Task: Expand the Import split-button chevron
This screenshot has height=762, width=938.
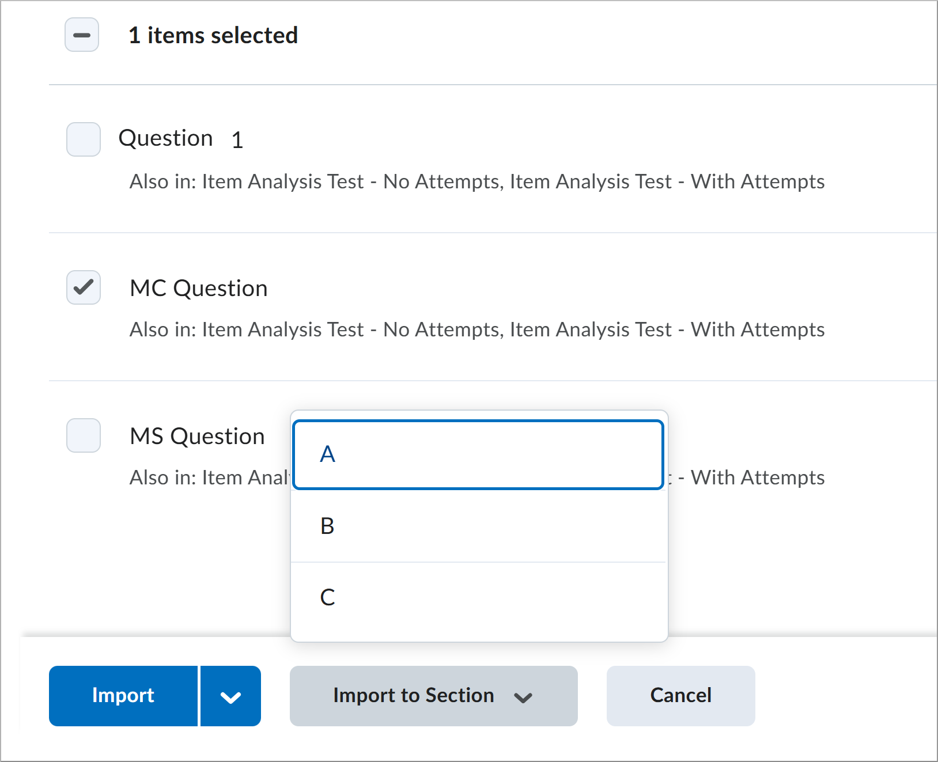Action: click(230, 696)
